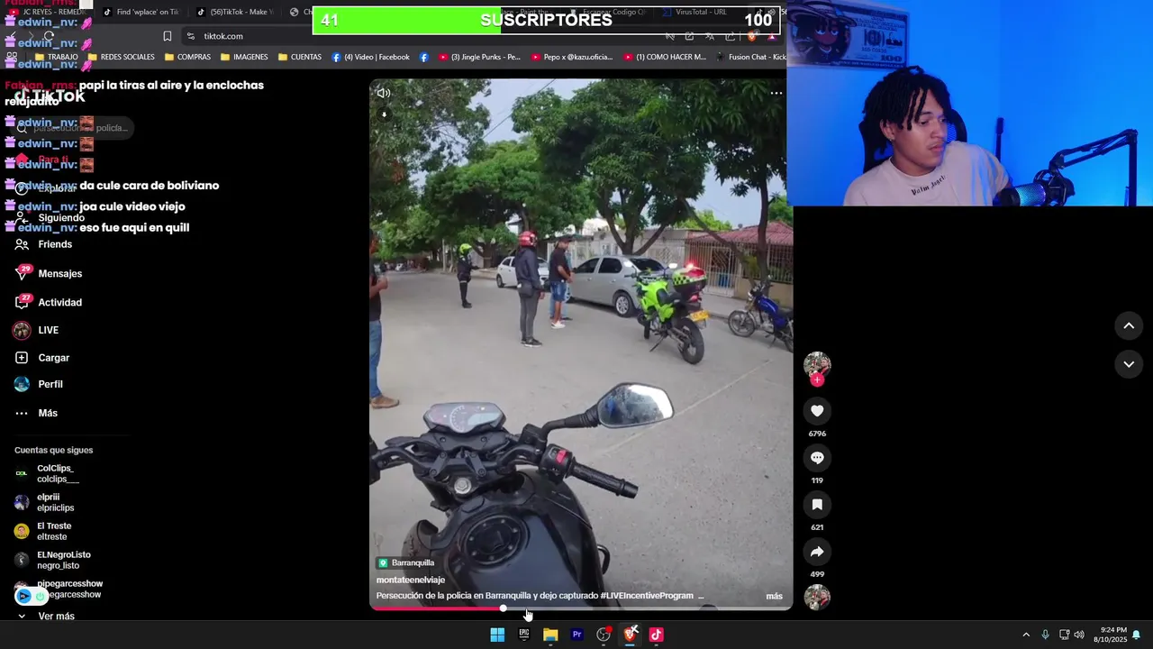Share the video using the arrow icon

tap(817, 552)
